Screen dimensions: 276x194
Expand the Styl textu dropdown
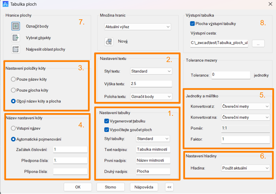151,71
